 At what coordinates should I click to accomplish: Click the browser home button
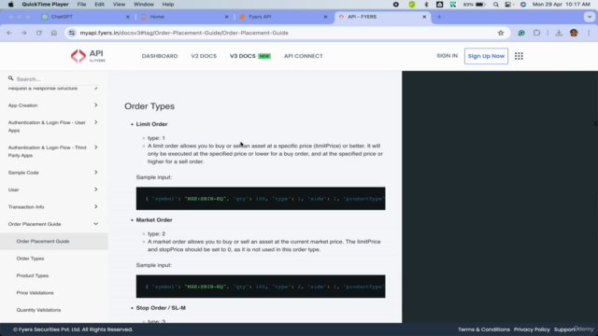54,33
